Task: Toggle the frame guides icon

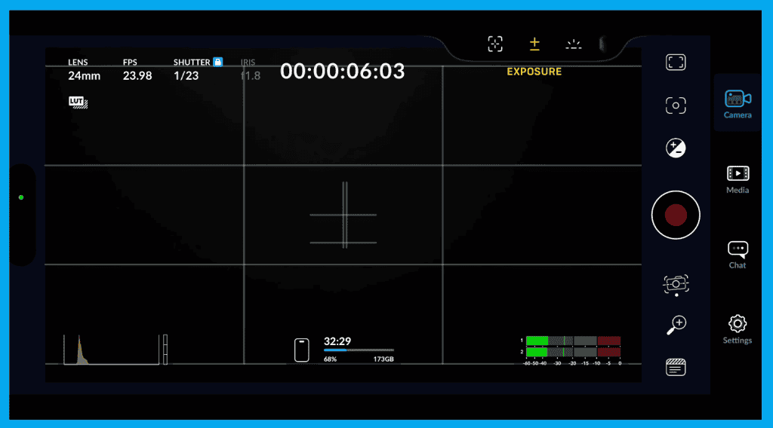Action: coord(676,63)
